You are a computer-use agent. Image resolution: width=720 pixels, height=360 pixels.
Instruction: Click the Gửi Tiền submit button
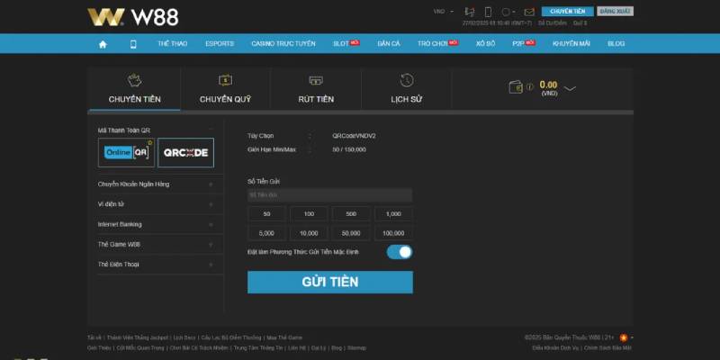point(330,282)
